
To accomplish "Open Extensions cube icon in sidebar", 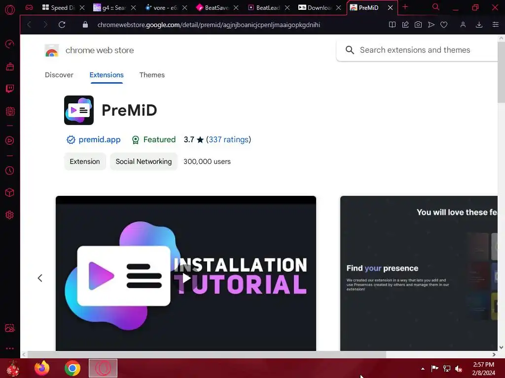I will [x=10, y=192].
